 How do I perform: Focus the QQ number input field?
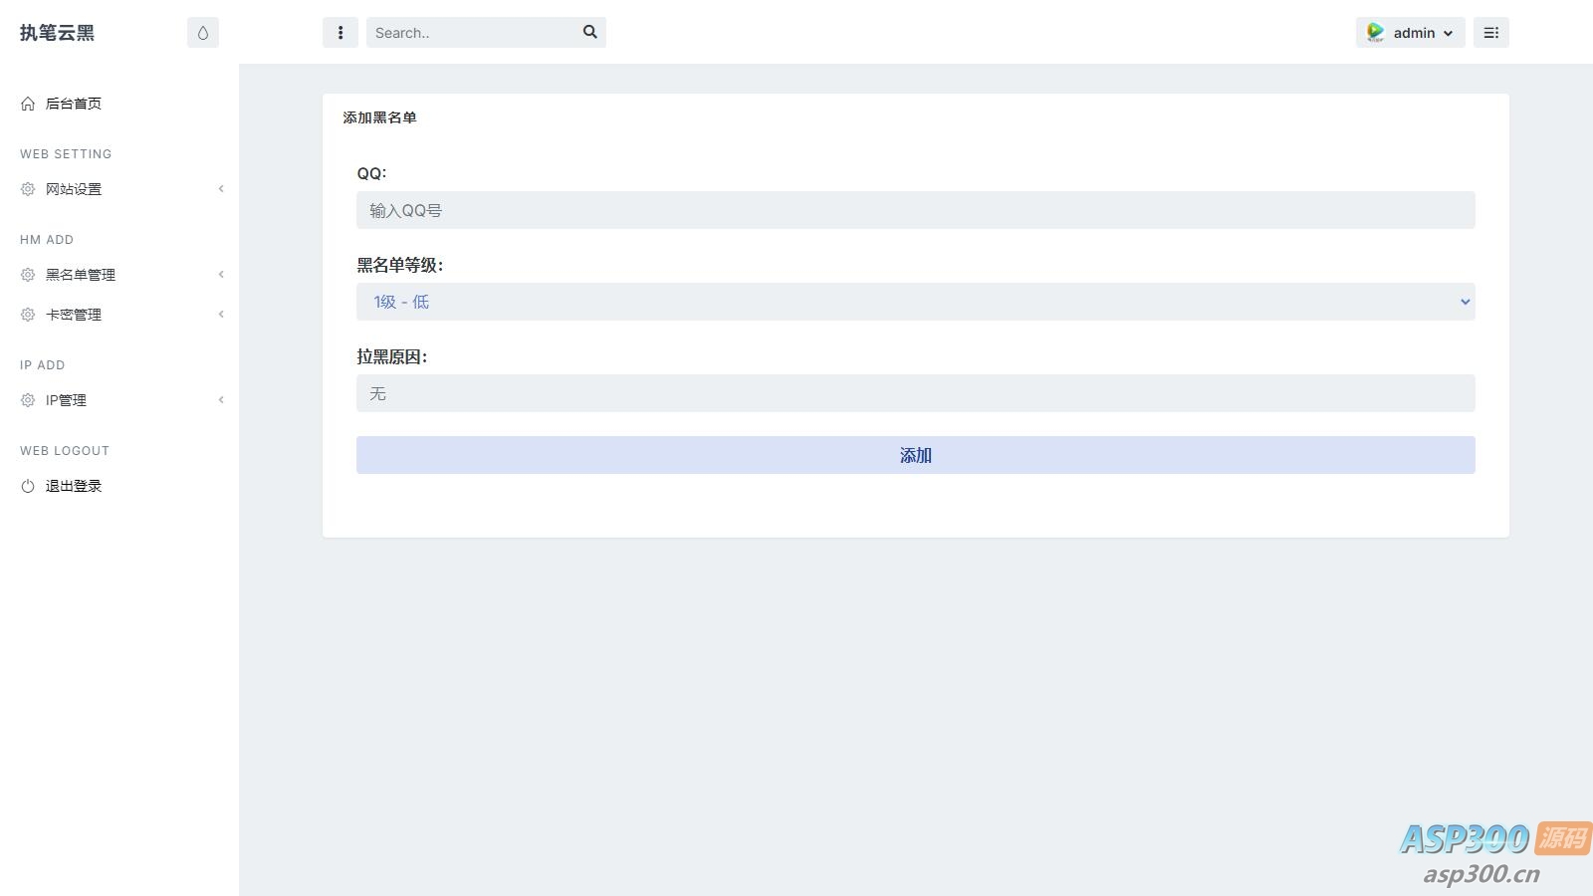pos(915,210)
